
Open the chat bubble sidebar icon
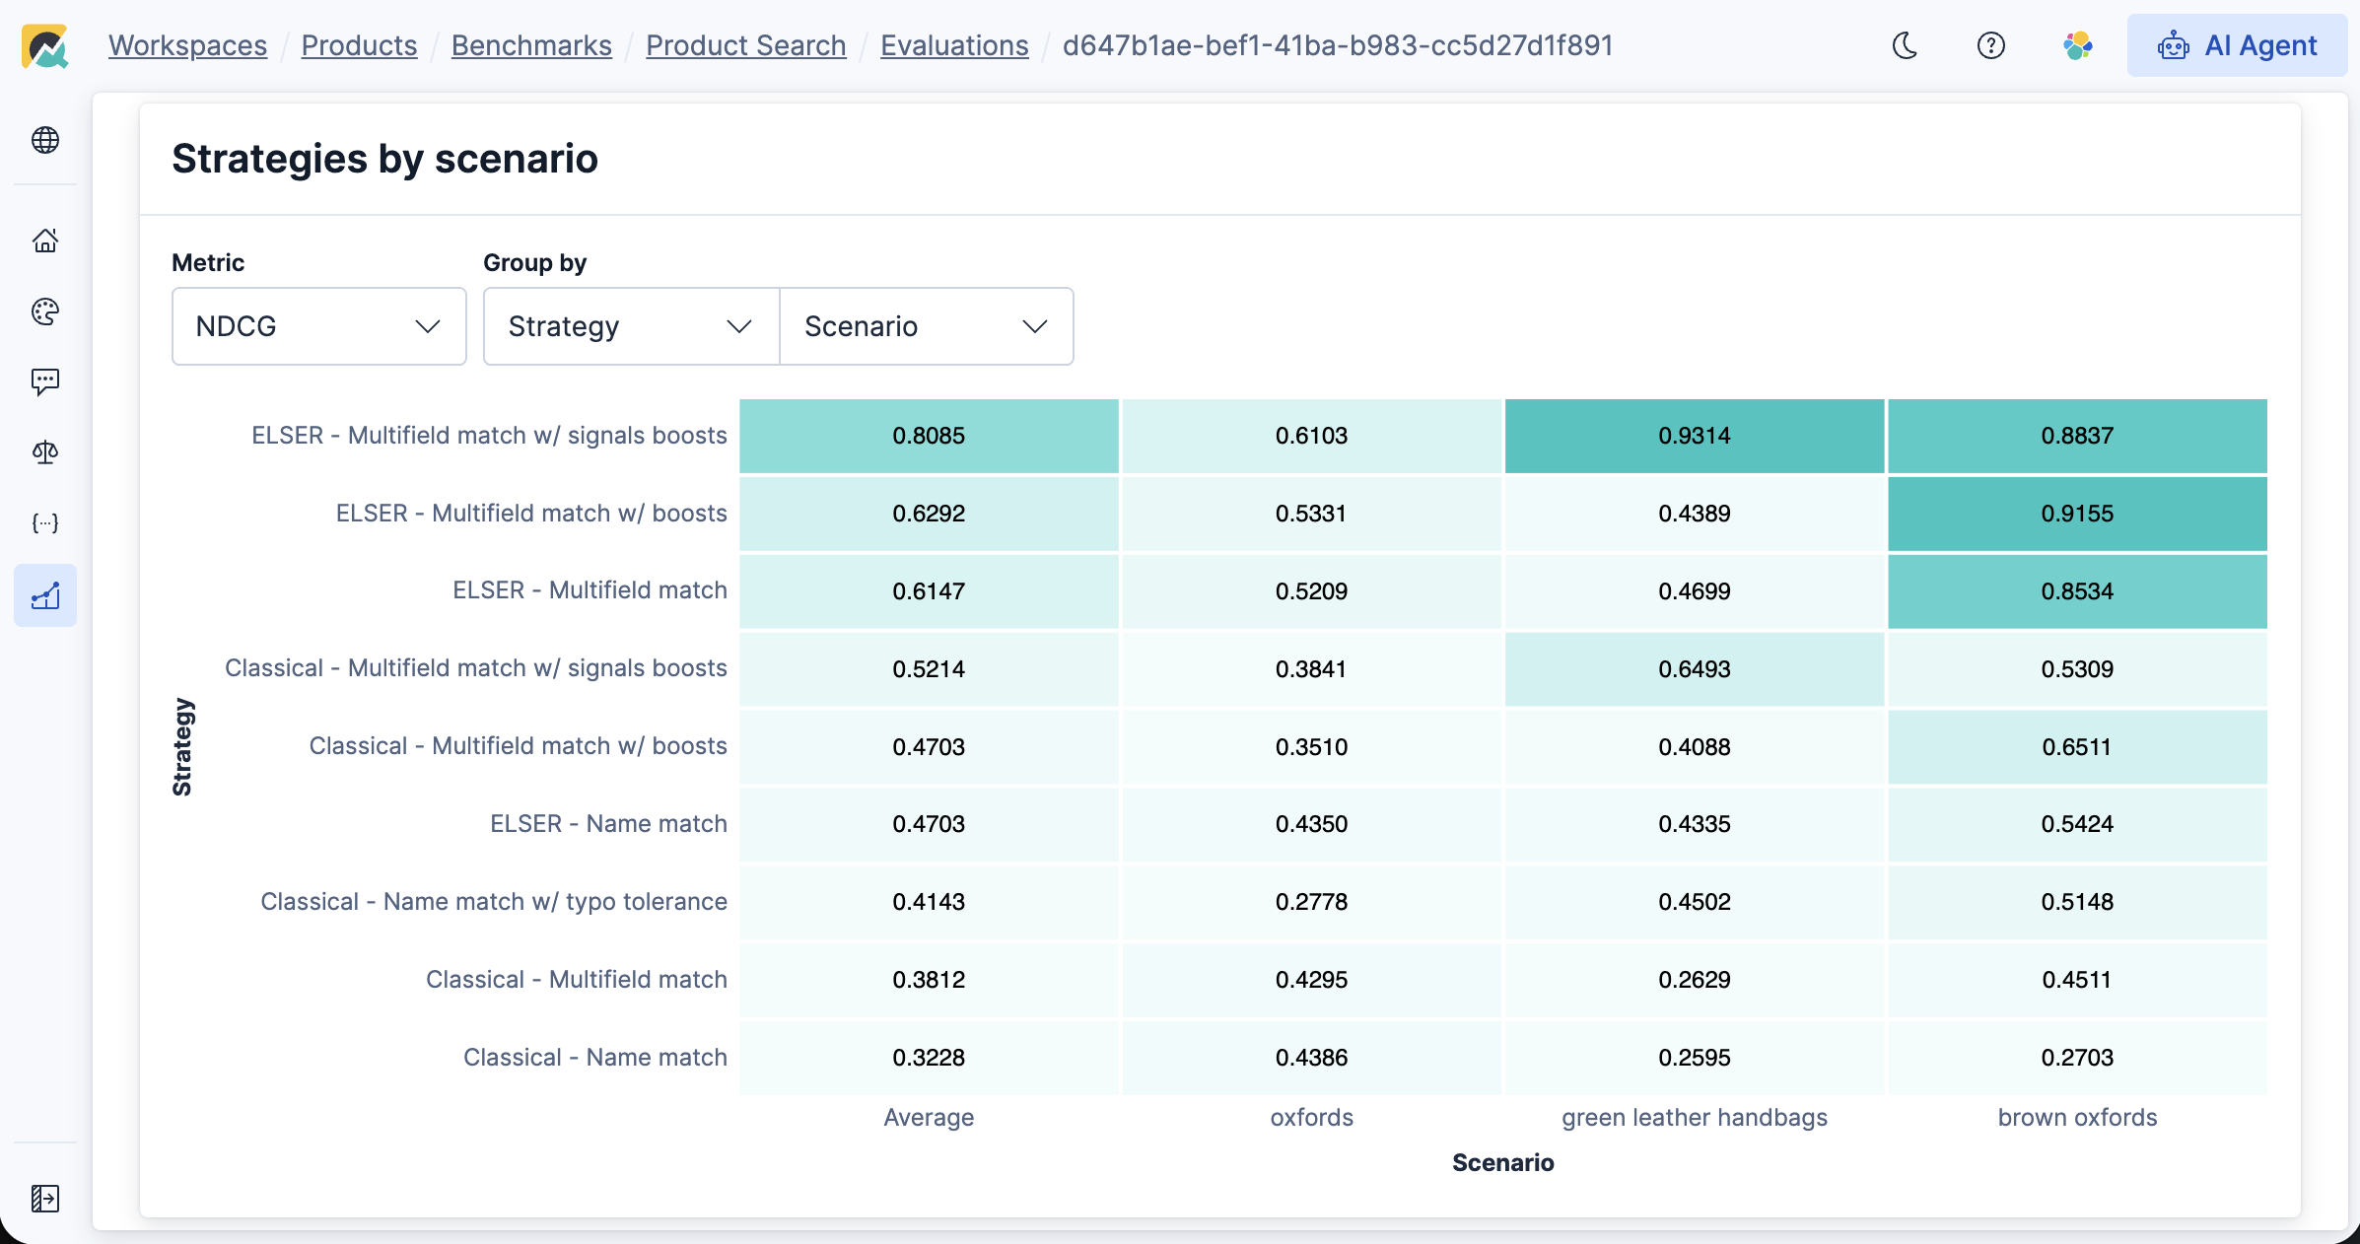[45, 381]
